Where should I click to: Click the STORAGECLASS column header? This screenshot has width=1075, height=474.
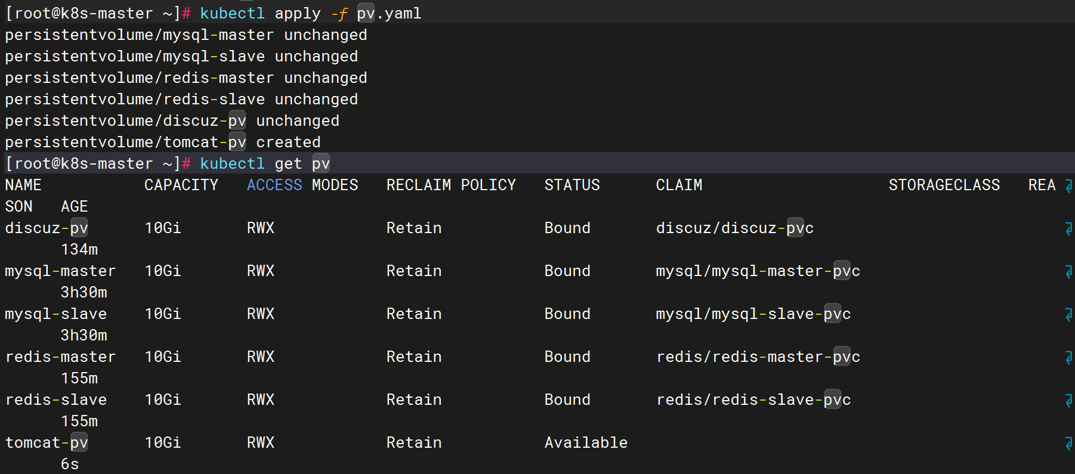coord(944,185)
